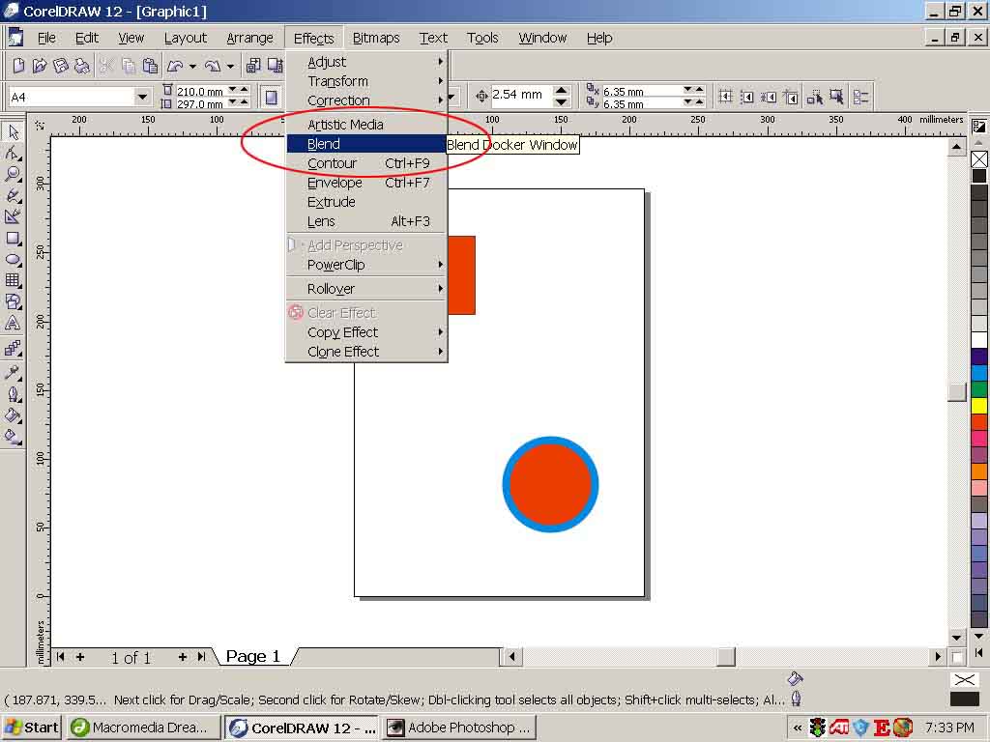Toggle Treat As Filled option
Image resolution: width=990 pixels, height=742 pixels.
pyautogui.click(x=836, y=97)
